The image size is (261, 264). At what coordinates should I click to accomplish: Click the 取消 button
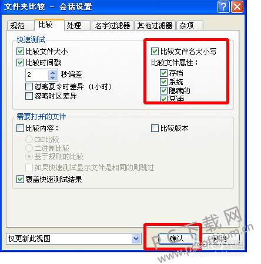[x=220, y=239]
